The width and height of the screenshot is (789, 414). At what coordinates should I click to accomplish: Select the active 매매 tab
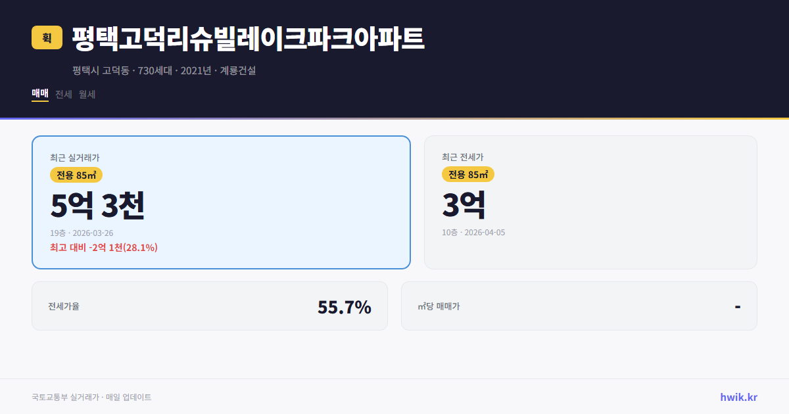[x=39, y=94]
